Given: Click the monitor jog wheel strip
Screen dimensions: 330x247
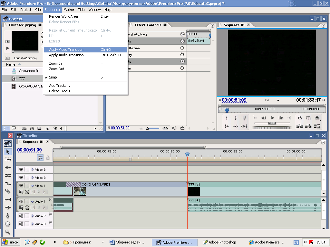Looking at the screenshot, I should [x=272, y=128].
